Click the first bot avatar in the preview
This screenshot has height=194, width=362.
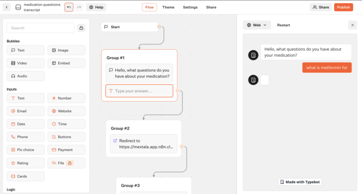coord(253,55)
